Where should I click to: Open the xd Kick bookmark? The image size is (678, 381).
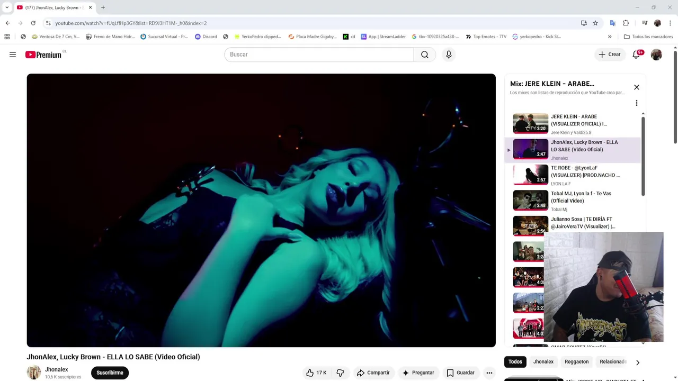(349, 37)
